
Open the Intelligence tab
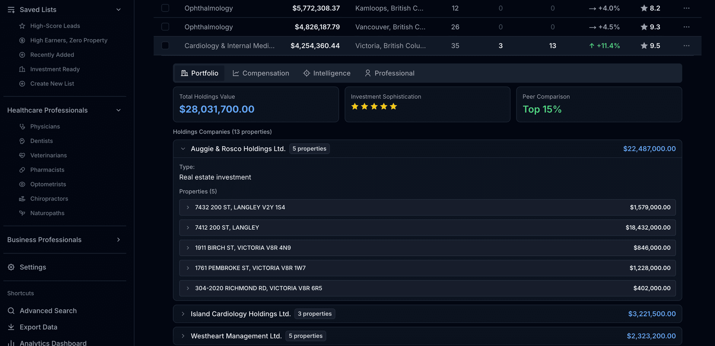pos(327,73)
